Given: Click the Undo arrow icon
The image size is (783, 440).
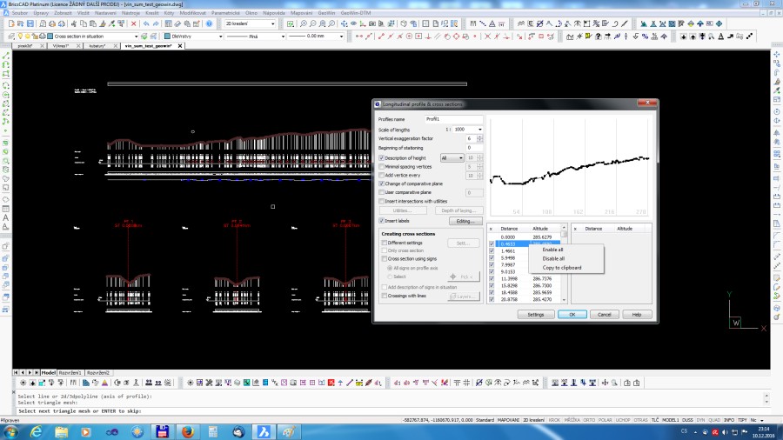Looking at the screenshot, I should pyautogui.click(x=146, y=23).
